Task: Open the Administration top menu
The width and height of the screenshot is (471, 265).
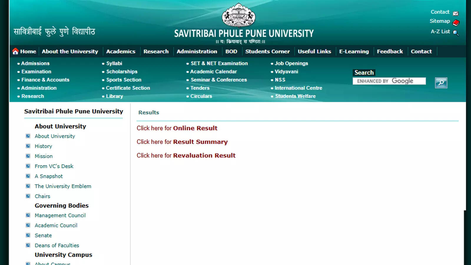Action: (197, 51)
